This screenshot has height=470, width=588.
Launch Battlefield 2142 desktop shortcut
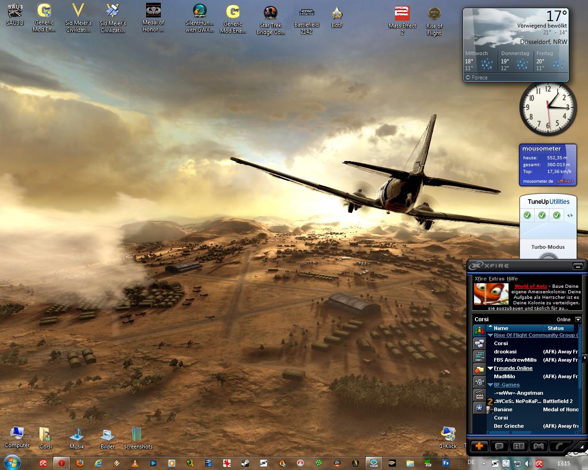(x=306, y=20)
